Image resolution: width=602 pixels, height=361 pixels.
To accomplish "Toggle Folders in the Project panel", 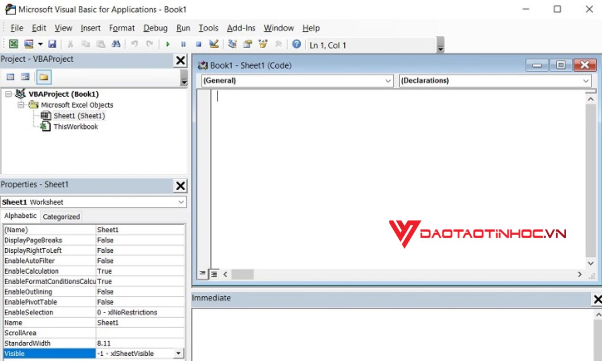I will pos(44,77).
